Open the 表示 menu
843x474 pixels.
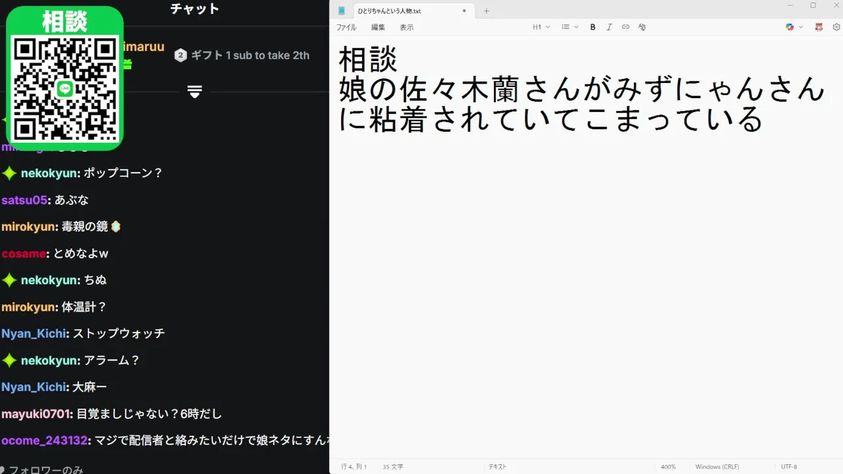pos(406,28)
